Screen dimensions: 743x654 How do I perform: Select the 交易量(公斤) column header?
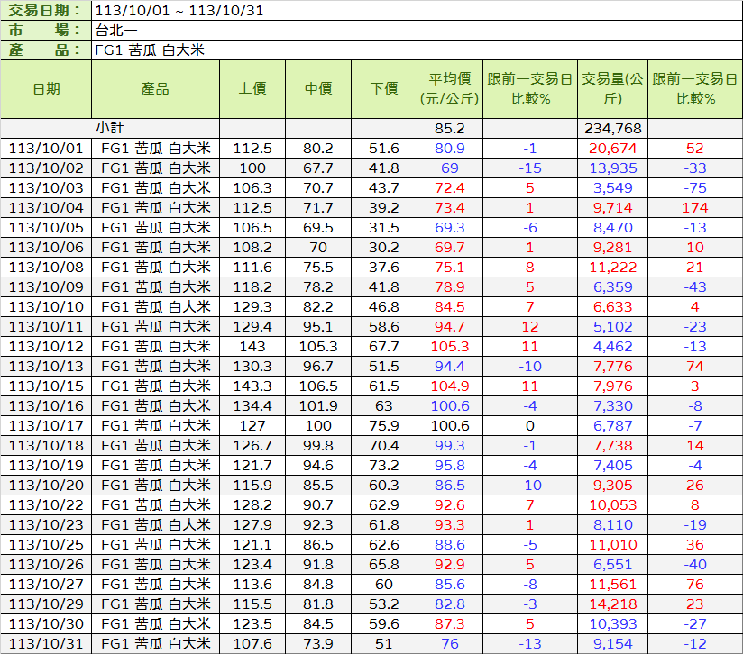612,88
